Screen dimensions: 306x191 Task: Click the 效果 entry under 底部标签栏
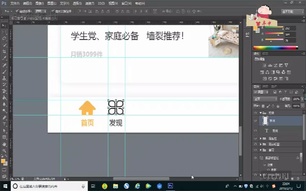[x=271, y=165]
